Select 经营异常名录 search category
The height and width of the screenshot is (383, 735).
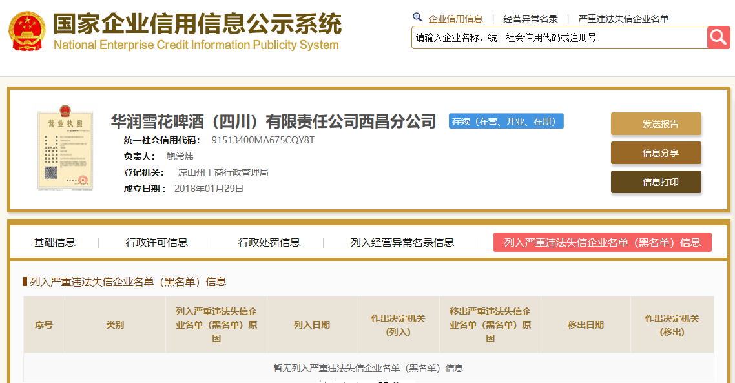pyautogui.click(x=531, y=19)
